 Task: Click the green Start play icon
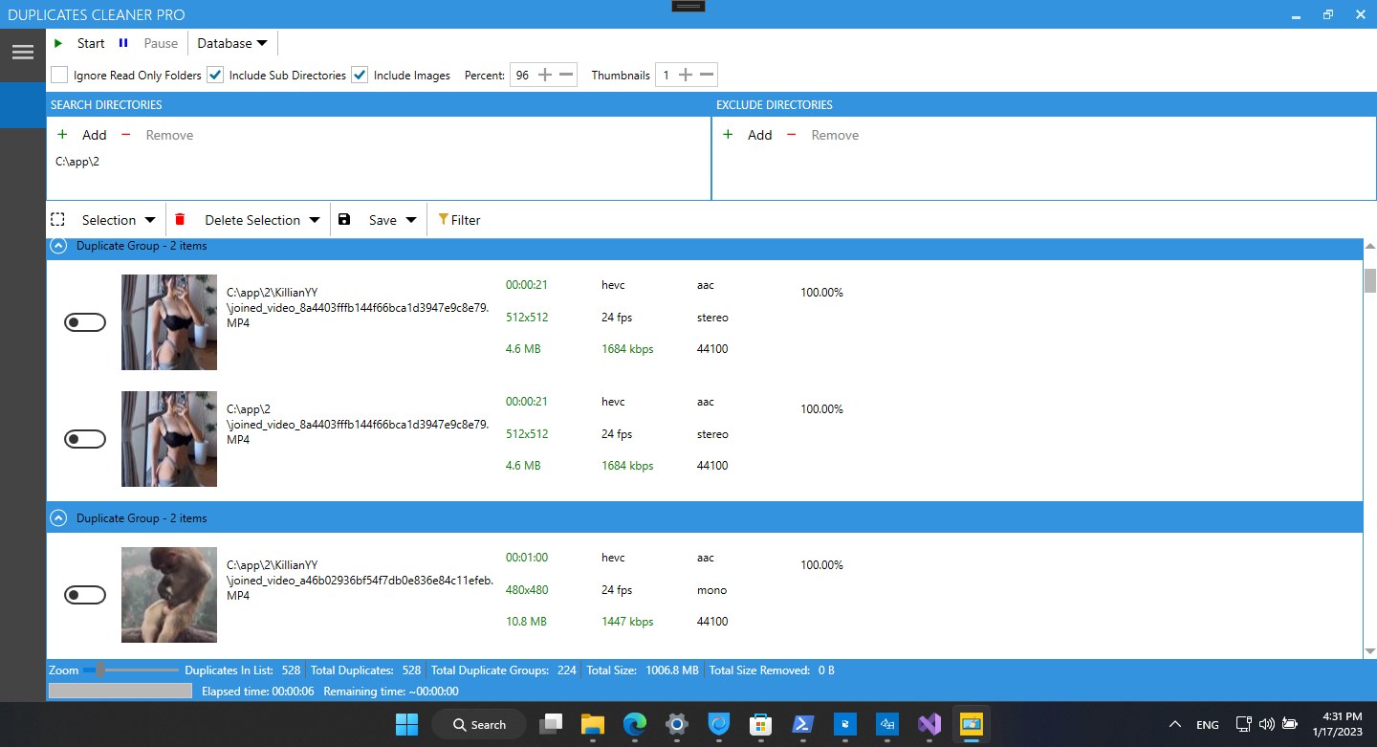[58, 43]
